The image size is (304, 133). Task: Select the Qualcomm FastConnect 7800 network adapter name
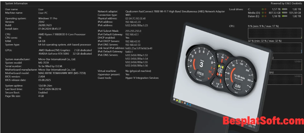[175, 11]
